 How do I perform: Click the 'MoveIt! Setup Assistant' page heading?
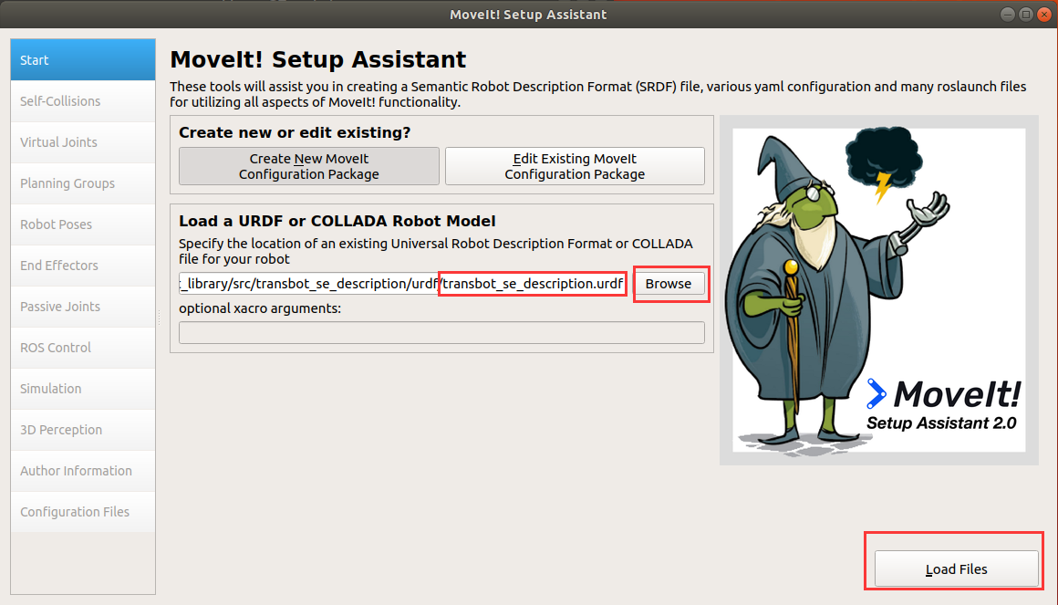(317, 59)
